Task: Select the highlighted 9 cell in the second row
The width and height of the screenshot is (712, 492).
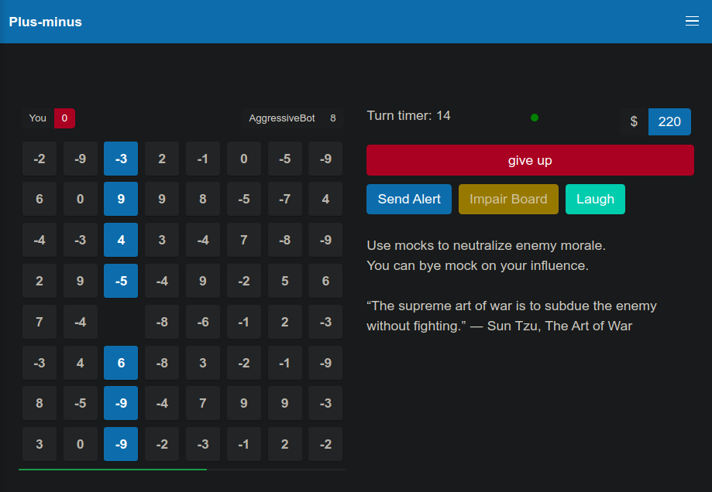Action: pyautogui.click(x=121, y=199)
